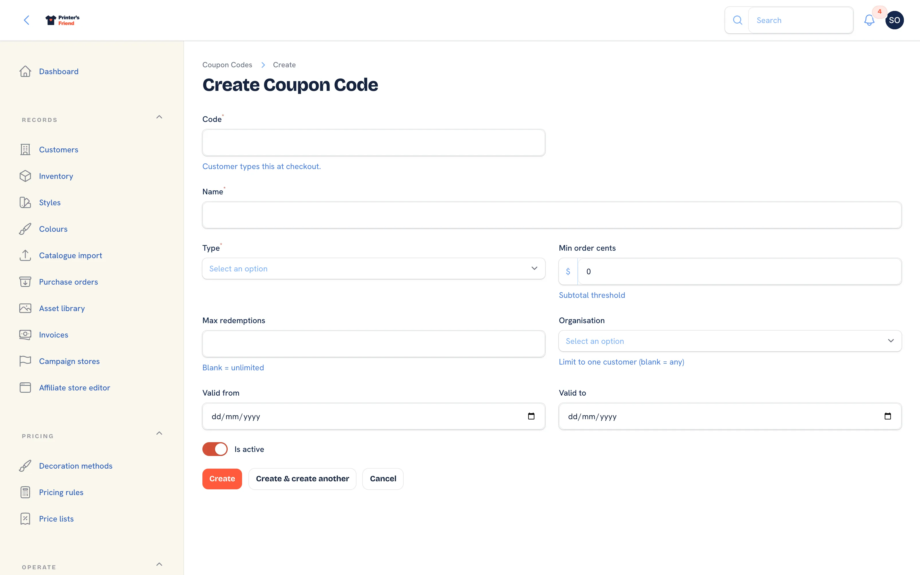Open the Printer's Friend logo home
The height and width of the screenshot is (575, 920).
pyautogui.click(x=62, y=20)
